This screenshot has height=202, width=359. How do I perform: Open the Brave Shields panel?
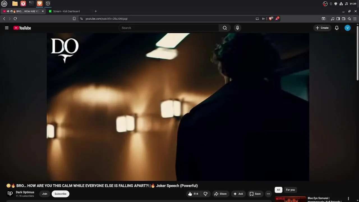(271, 19)
